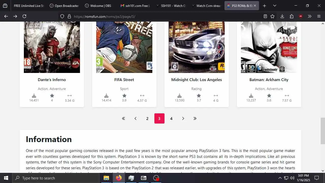
Task: Open a new tab
Action: click(264, 6)
